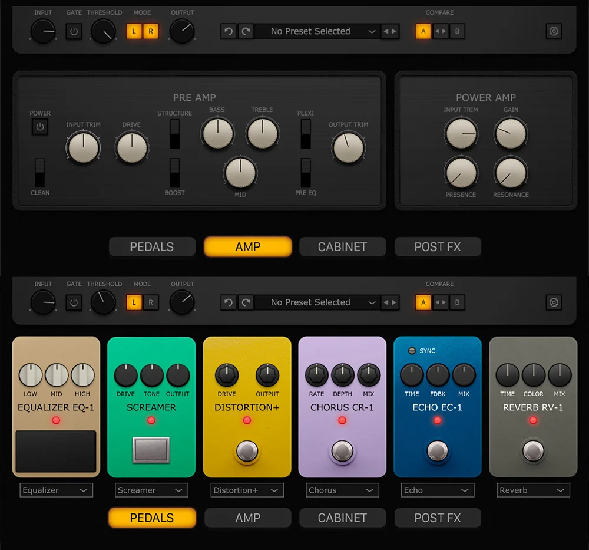Click the Depth knob on the Chorus CR-1 pedal
This screenshot has width=589, height=550.
343,375
